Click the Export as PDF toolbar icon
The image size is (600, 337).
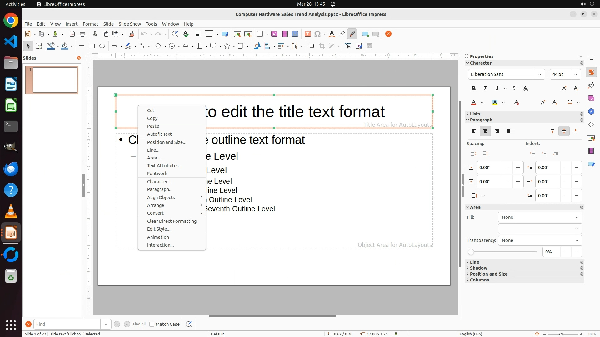(x=72, y=34)
